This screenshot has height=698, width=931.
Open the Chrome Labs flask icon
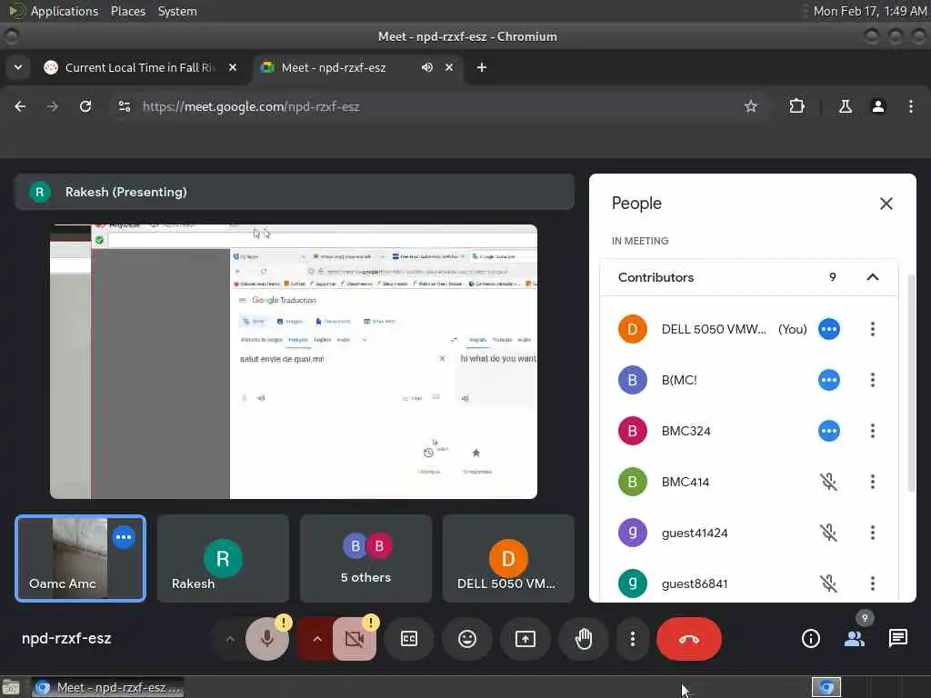click(x=845, y=106)
